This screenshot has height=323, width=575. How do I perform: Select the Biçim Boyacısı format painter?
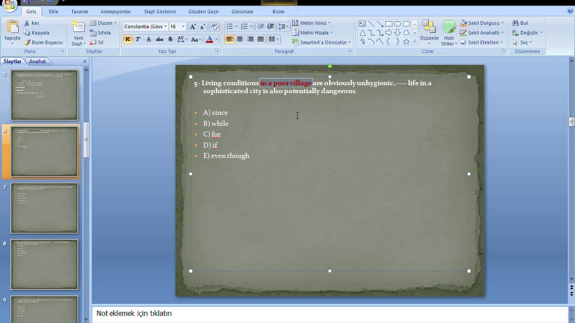coord(27,43)
